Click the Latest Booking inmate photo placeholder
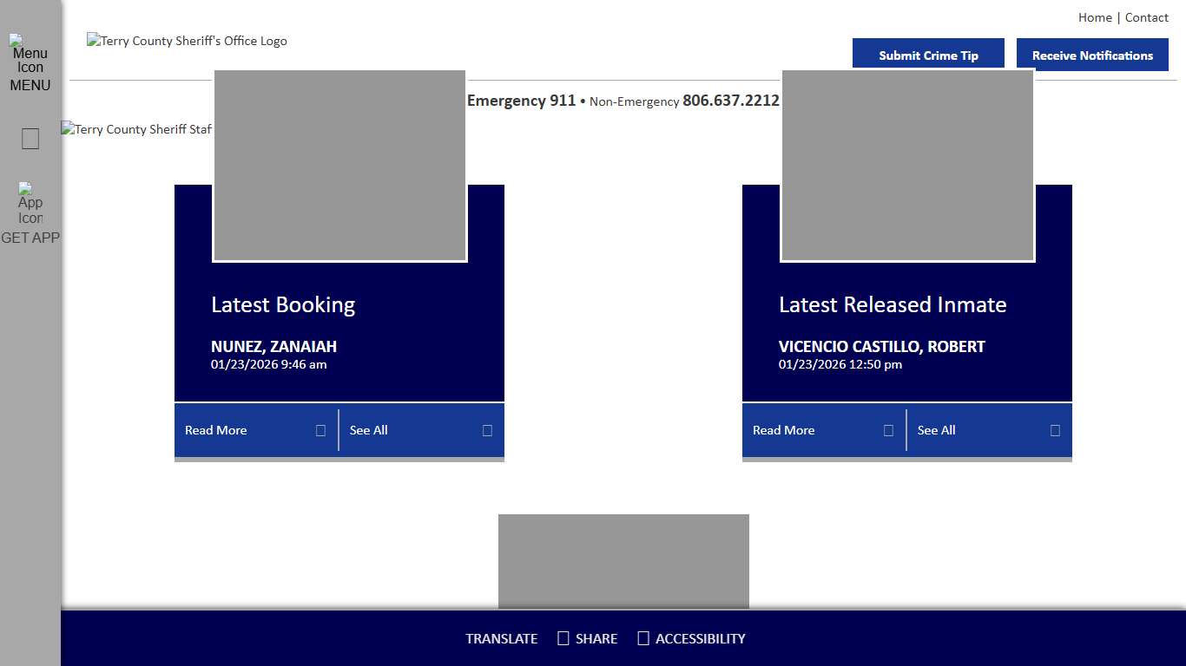 coord(339,166)
